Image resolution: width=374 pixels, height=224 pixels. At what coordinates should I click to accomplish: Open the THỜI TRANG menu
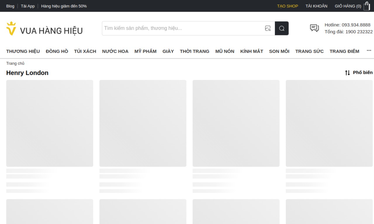pos(195,51)
